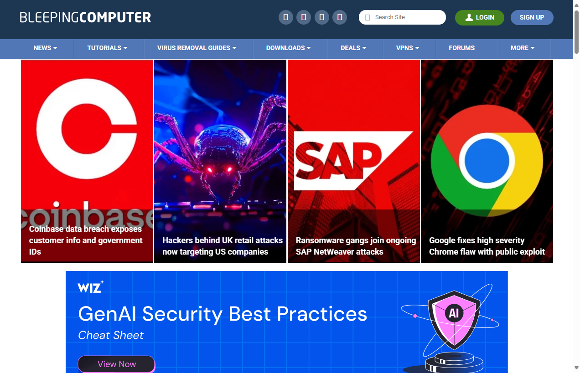The image size is (580, 373).
Task: Open the Tutorials navigation menu
Action: pyautogui.click(x=107, y=48)
